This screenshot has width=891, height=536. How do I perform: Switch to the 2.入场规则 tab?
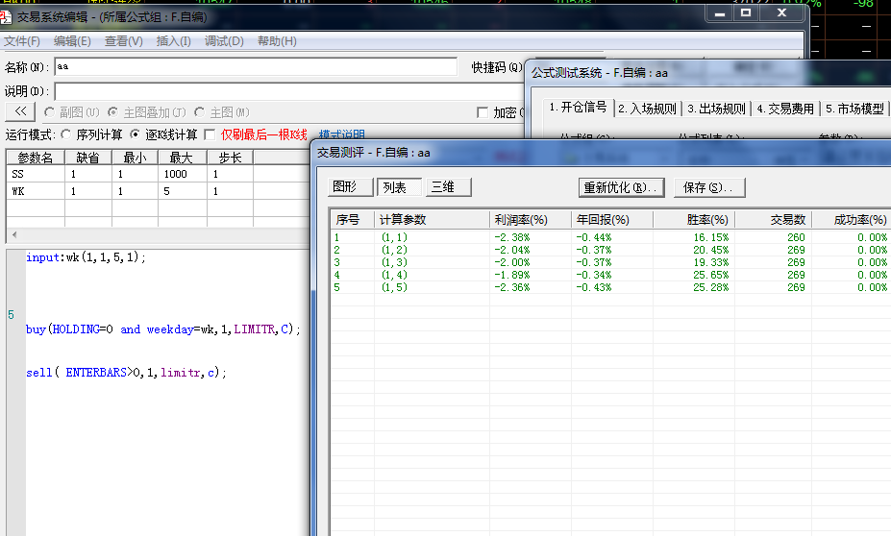coord(647,109)
